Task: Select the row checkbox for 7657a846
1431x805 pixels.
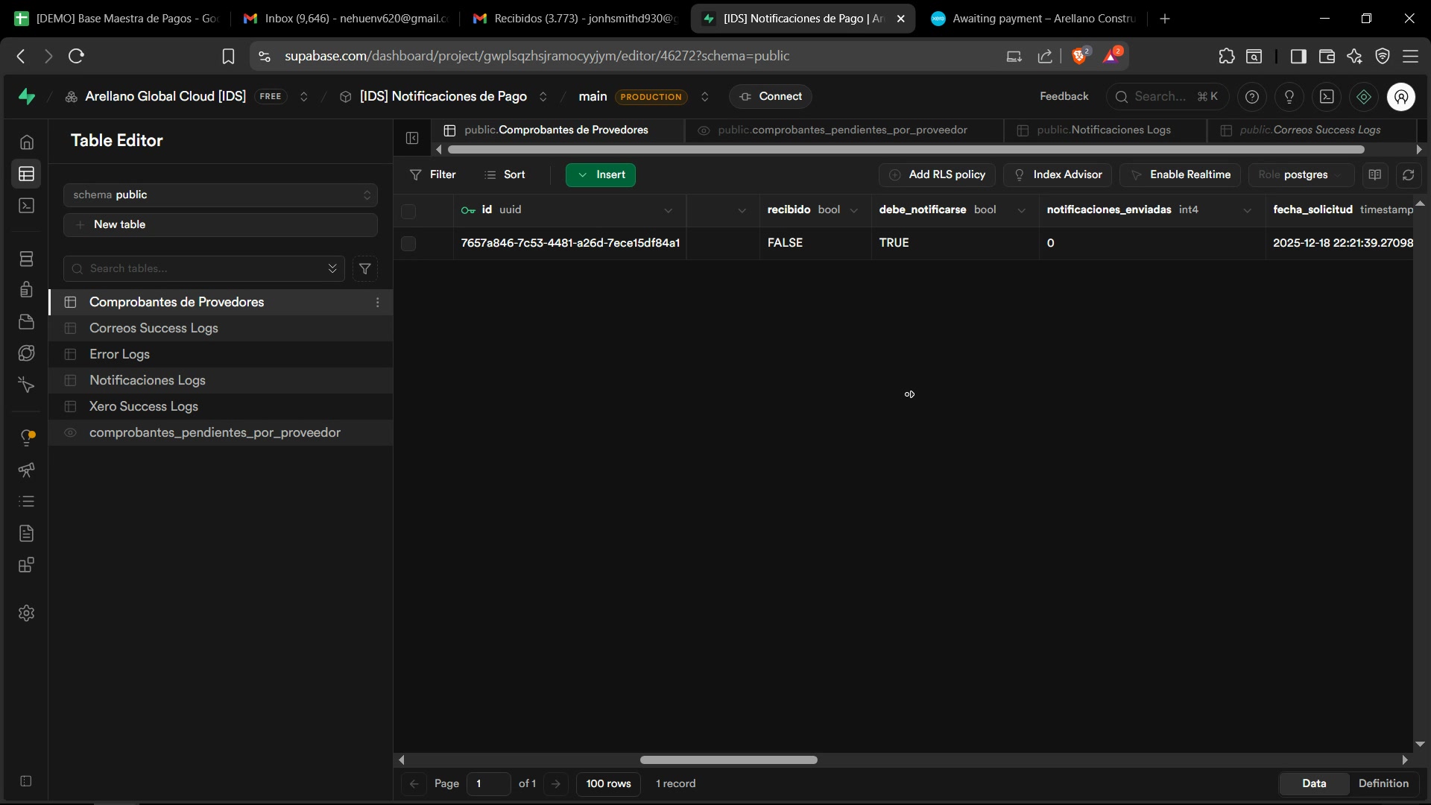Action: [x=408, y=243]
